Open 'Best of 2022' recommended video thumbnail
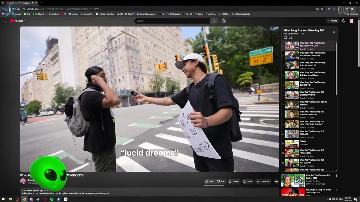Screen dimensions: 360x202 coord(293,181)
